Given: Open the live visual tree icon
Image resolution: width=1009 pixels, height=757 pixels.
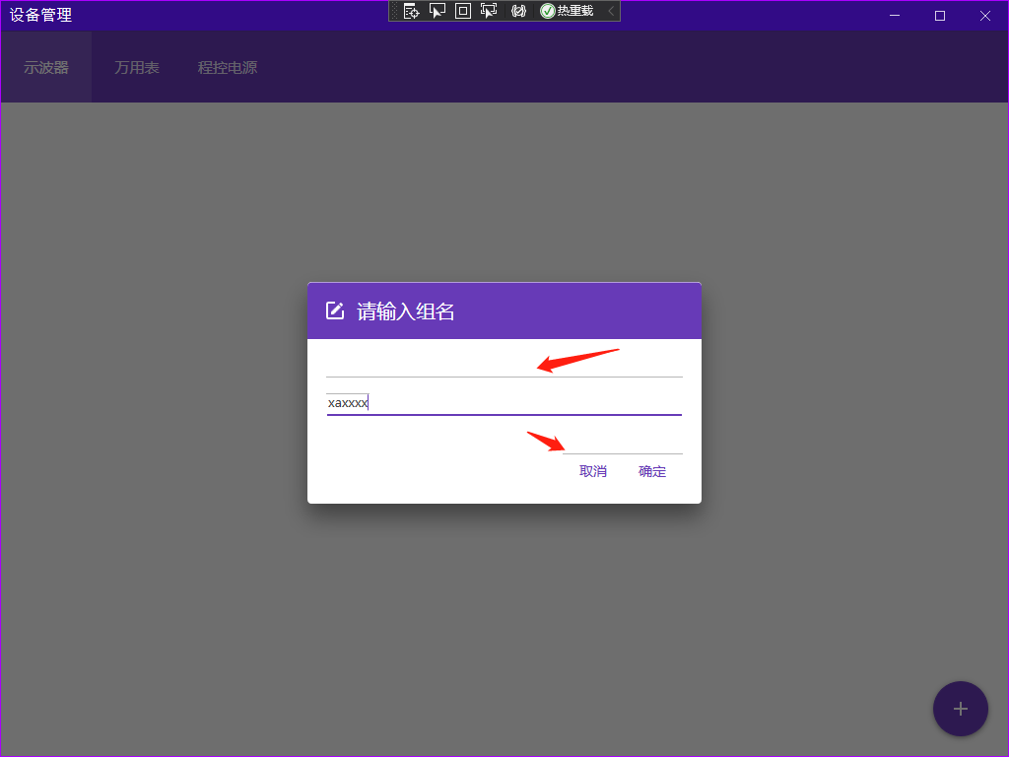Looking at the screenshot, I should [411, 11].
